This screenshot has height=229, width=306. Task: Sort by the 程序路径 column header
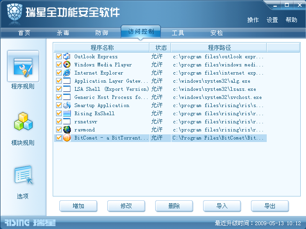219,47
